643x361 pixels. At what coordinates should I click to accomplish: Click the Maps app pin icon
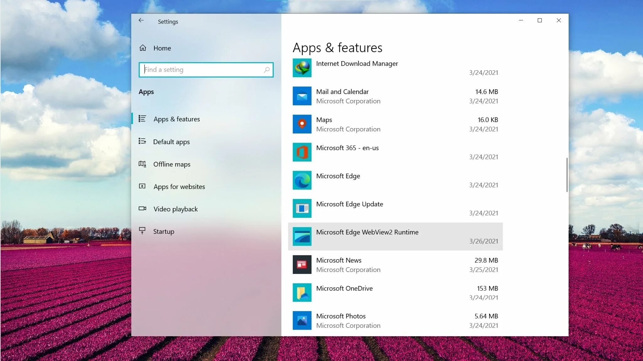302,124
